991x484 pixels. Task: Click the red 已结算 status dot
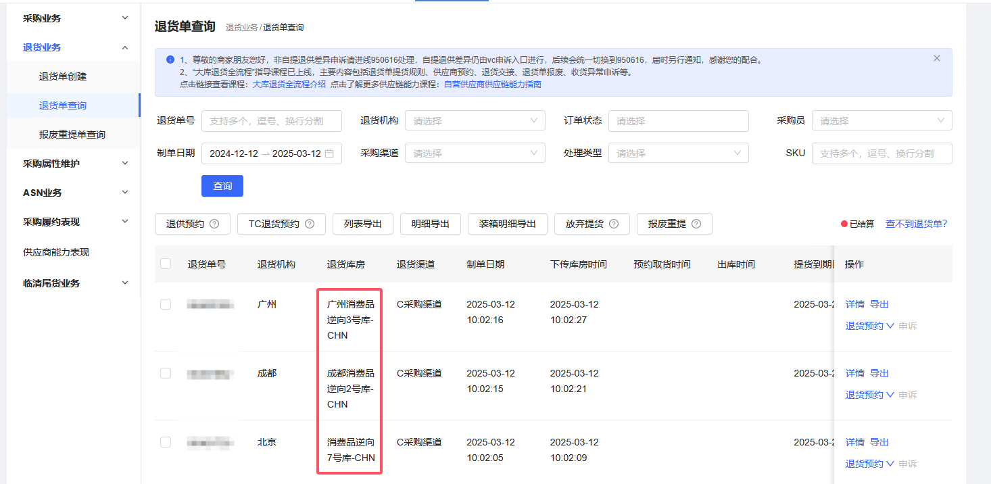coord(844,224)
